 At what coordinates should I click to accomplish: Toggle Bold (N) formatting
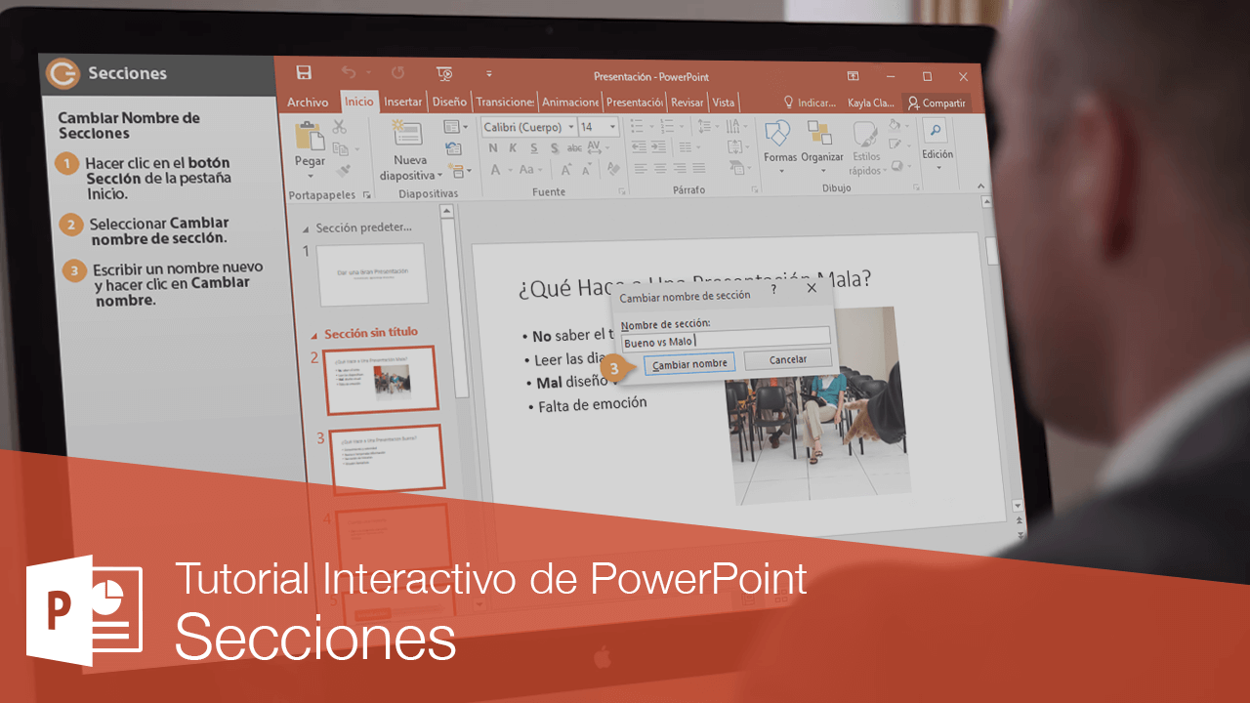coord(493,148)
